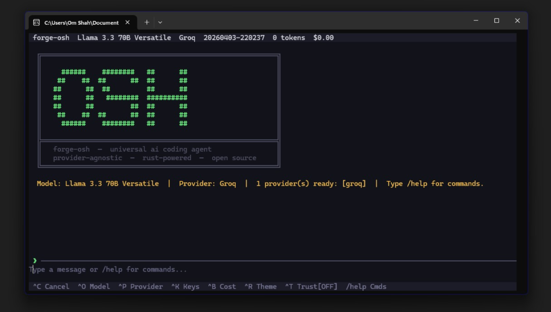Close the C:\Users\Om Shah\Document tab
Image resolution: width=551 pixels, height=312 pixels.
tap(128, 22)
